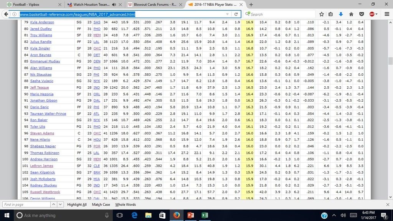Open LeBron James player link
393x221 pixels.
[41, 166]
